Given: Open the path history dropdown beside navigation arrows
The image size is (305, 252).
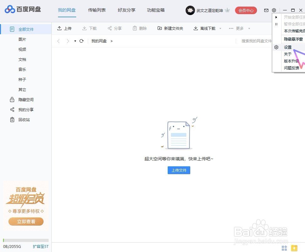Looking at the screenshot, I should (x=75, y=41).
